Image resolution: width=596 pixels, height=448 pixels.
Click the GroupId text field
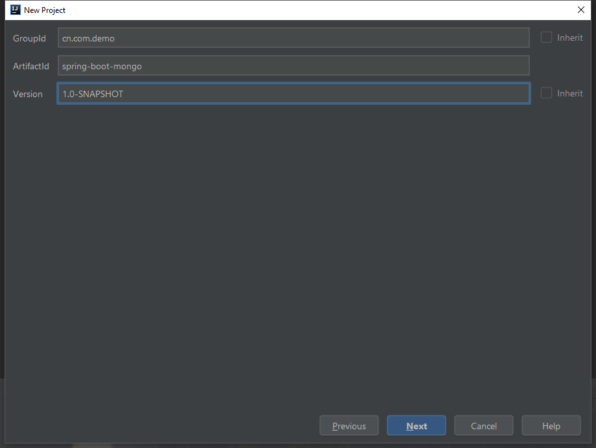[293, 38]
